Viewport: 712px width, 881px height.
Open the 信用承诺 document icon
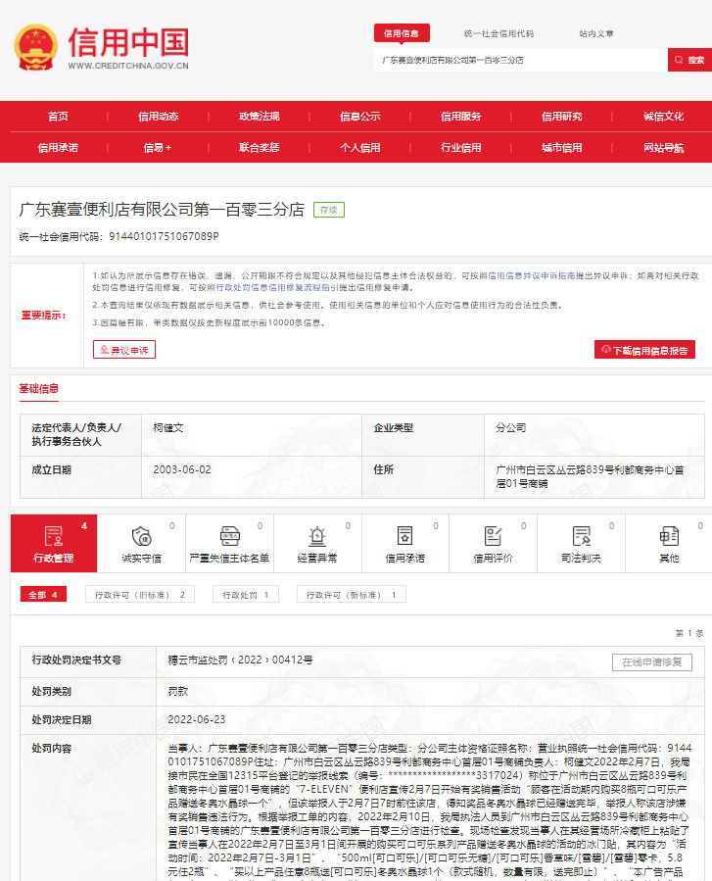(404, 536)
